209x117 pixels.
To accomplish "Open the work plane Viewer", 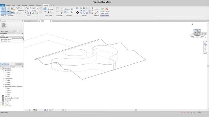I will point(51,12).
